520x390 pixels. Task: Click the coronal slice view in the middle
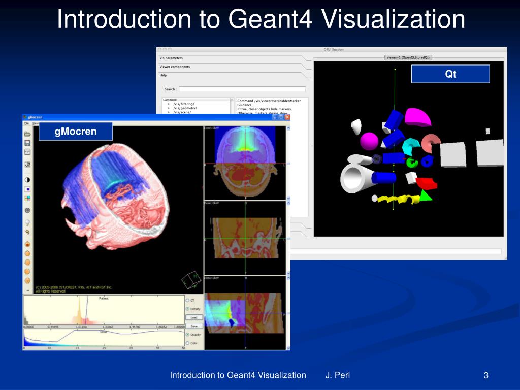(x=245, y=238)
